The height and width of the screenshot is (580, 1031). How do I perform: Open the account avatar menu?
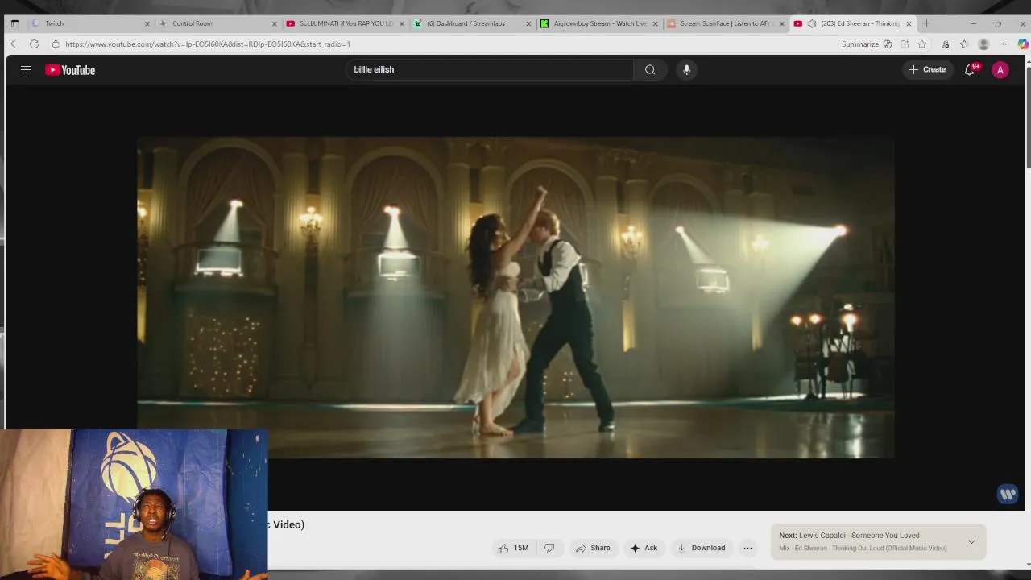tap(1000, 70)
